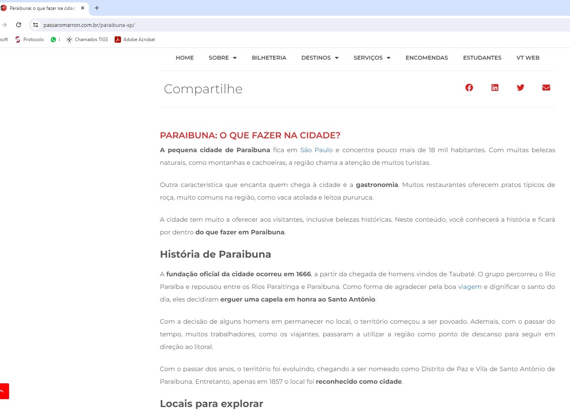Viewport: 570px width, 411px height.
Task: Click bold text 'erguer uma capela em honra ao Santo Antônio'
Action: [x=298, y=300]
